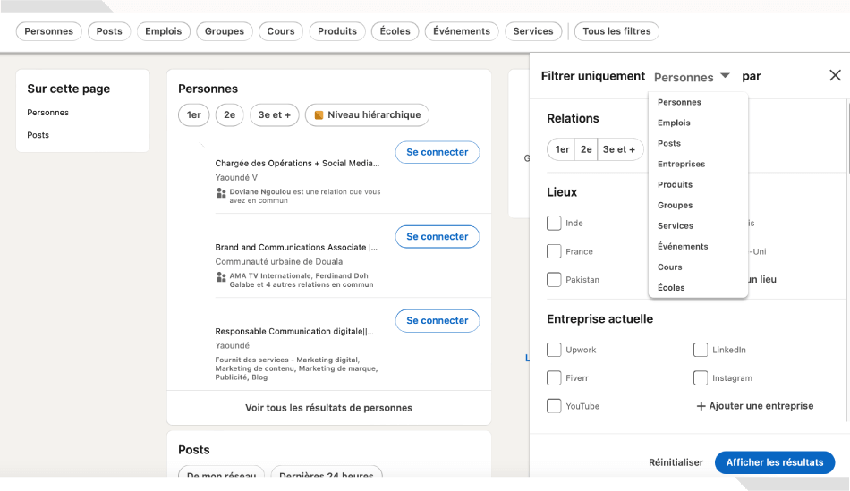Switch to the Groupes top filter

(225, 31)
